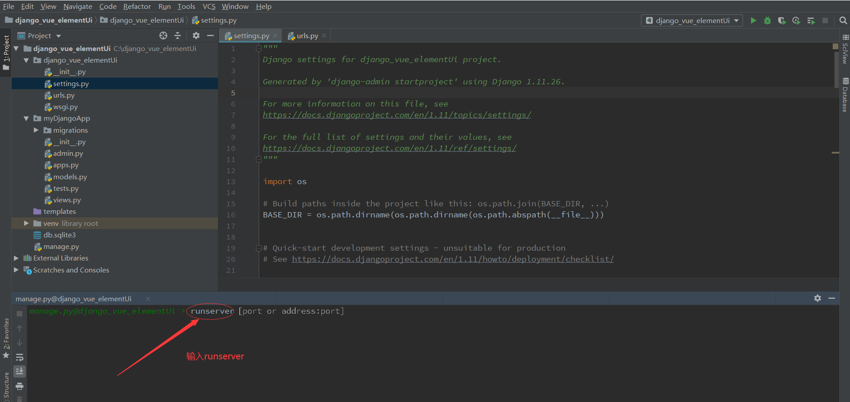Viewport: 850px width, 402px height.
Task: Expand the migrations folder
Action: point(36,130)
